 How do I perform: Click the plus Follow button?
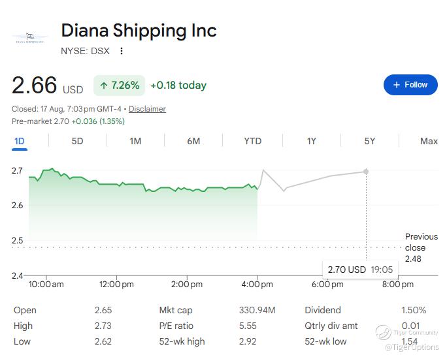click(410, 85)
